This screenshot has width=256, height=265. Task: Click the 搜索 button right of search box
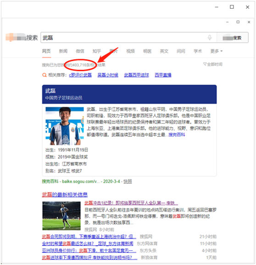tap(233, 38)
